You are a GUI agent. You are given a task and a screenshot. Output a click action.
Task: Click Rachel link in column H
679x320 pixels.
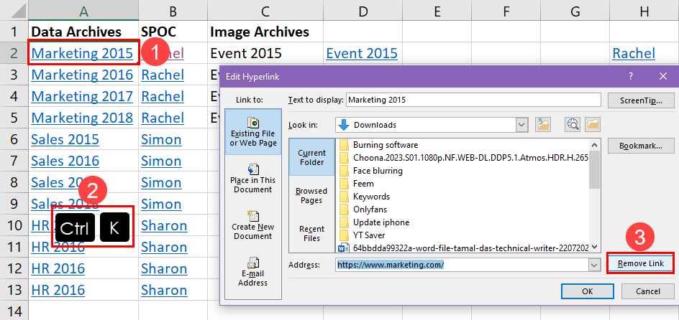pos(634,52)
